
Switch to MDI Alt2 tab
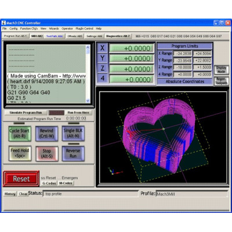[x=37, y=36]
